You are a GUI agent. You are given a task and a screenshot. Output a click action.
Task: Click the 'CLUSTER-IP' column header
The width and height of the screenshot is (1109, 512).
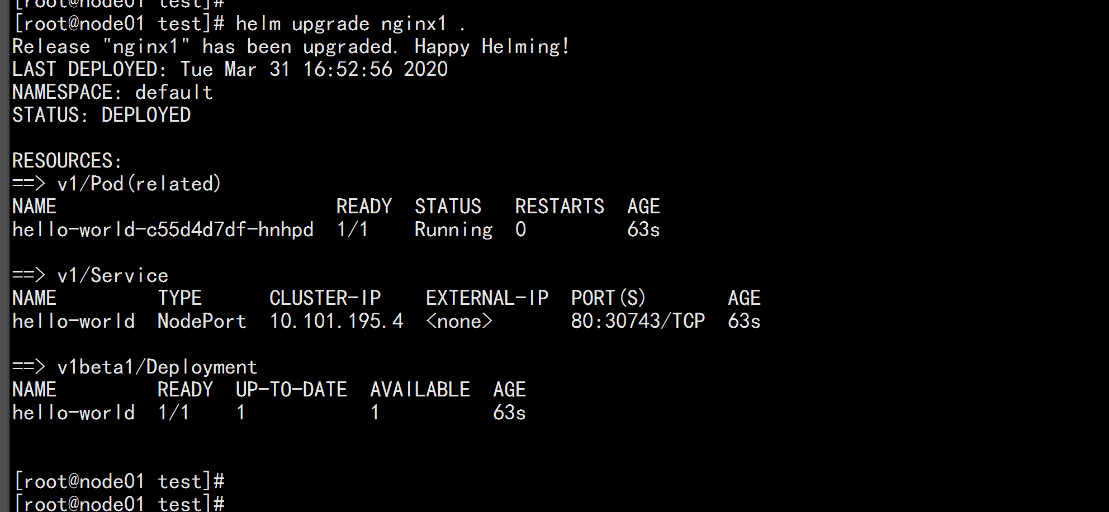tap(325, 298)
